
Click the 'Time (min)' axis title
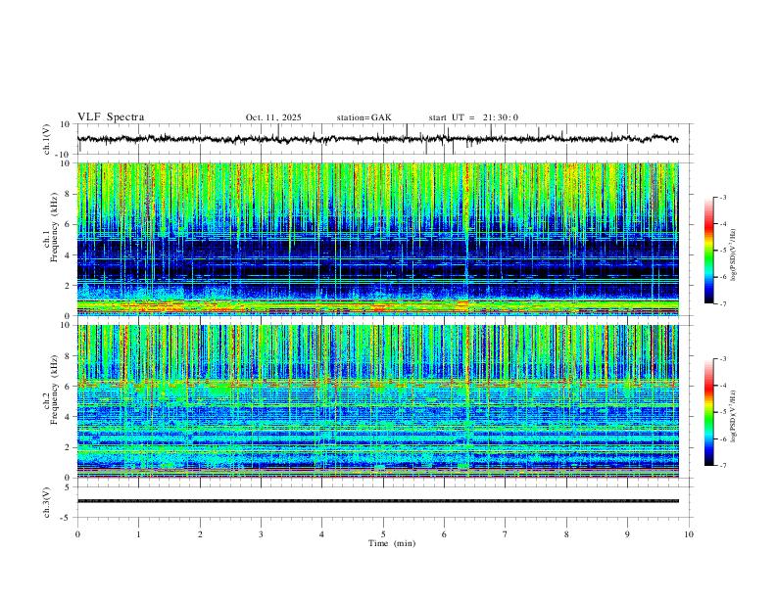392,543
